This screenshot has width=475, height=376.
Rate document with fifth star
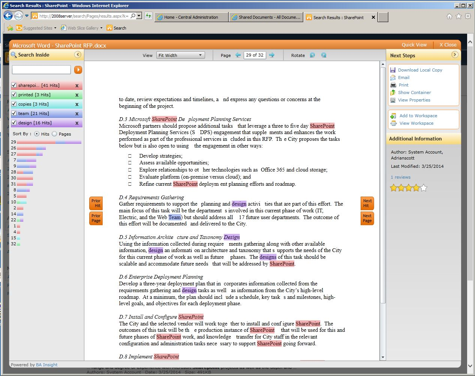coord(424,188)
